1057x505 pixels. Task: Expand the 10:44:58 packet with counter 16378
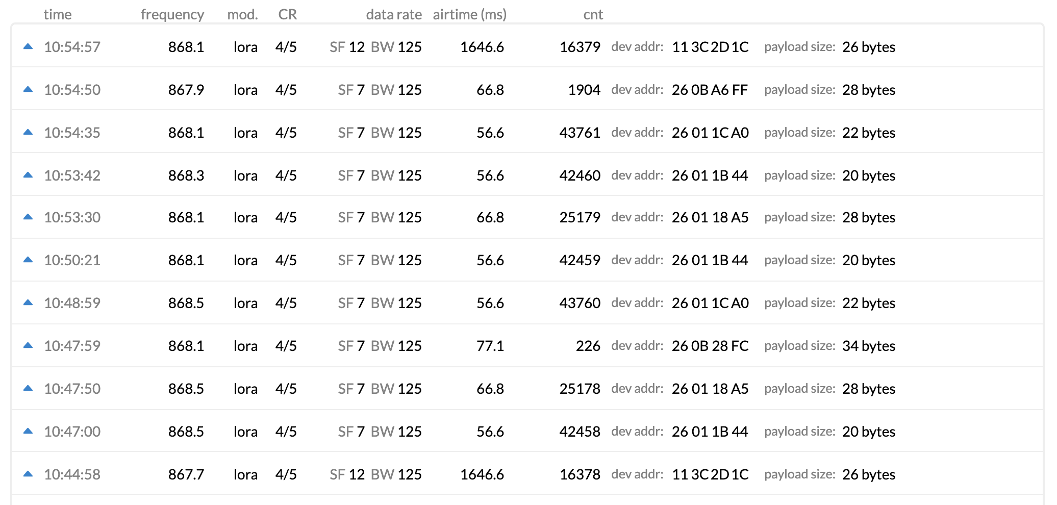coord(527,474)
